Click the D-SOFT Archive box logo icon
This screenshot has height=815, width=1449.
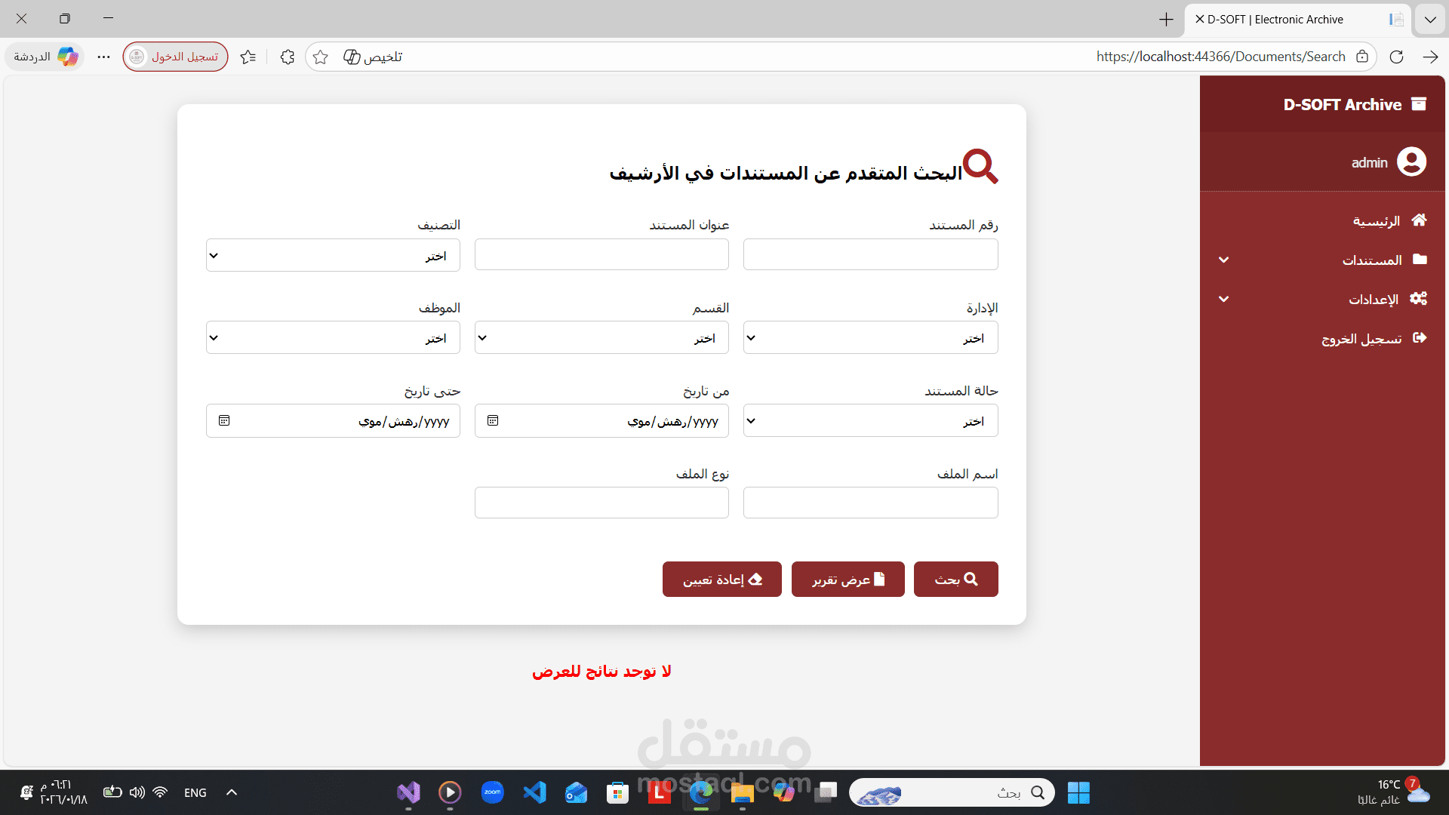click(x=1419, y=104)
